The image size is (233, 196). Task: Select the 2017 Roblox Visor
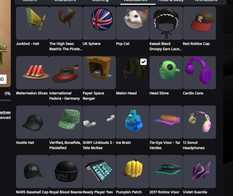[166, 171]
